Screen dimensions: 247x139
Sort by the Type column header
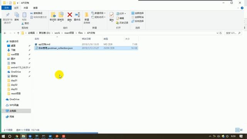113,39
